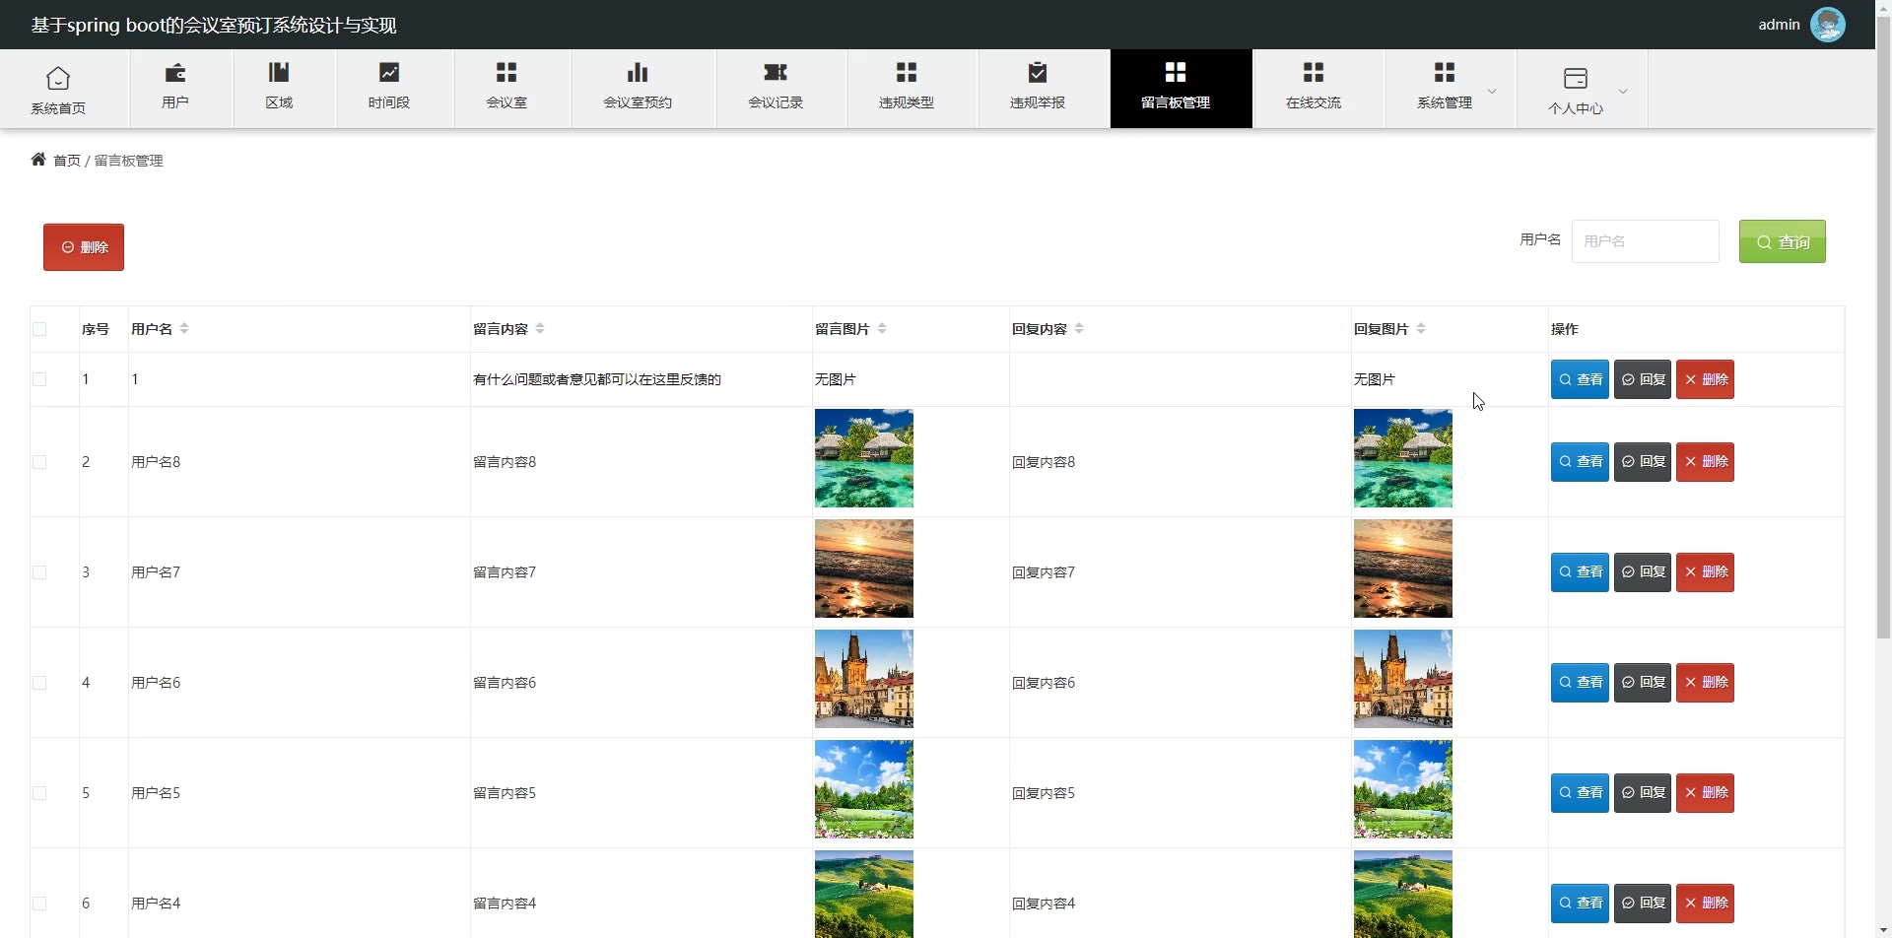The width and height of the screenshot is (1892, 938).
Task: Click the ticket icon above 会议记录
Action: tap(776, 72)
